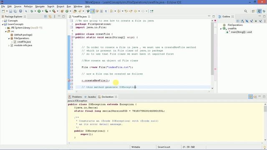The height and width of the screenshot is (150, 267).
Task: Expand JRE System Library node
Action: (5, 28)
